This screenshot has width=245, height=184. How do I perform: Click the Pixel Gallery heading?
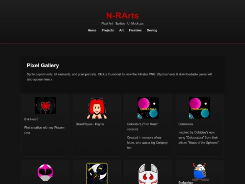tap(43, 65)
